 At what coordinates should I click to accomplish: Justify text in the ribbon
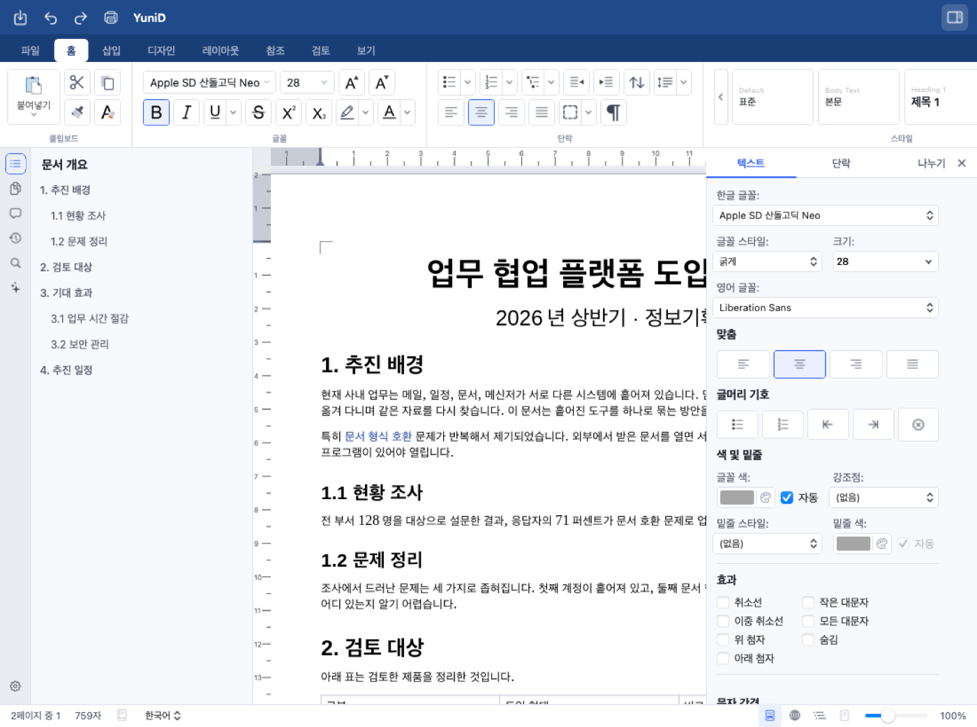542,112
